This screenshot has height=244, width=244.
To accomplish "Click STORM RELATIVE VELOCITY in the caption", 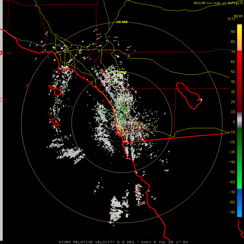I will click(x=86, y=242).
